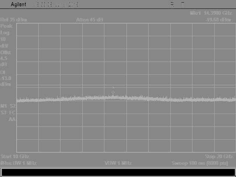Click the black status message bar
Screen dimensions: 236x177
click(x=118, y=173)
